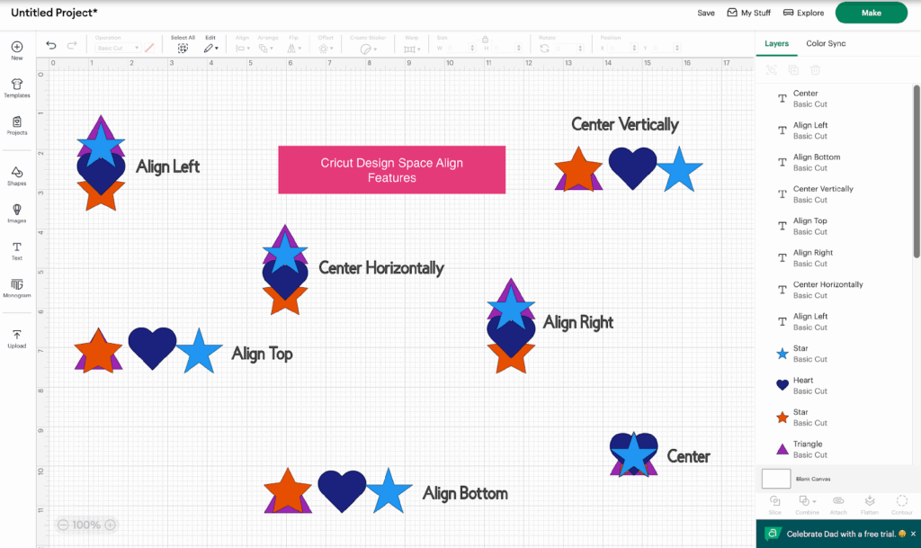
Task: Open the Warp tool
Action: click(412, 49)
